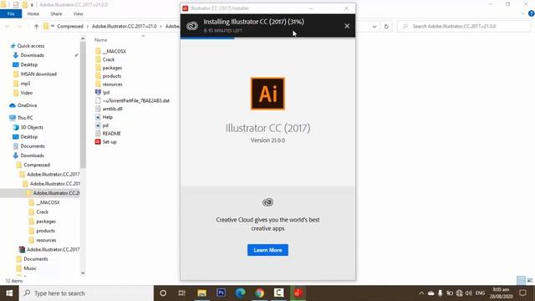Select the amtlib.dll file

(x=109, y=109)
